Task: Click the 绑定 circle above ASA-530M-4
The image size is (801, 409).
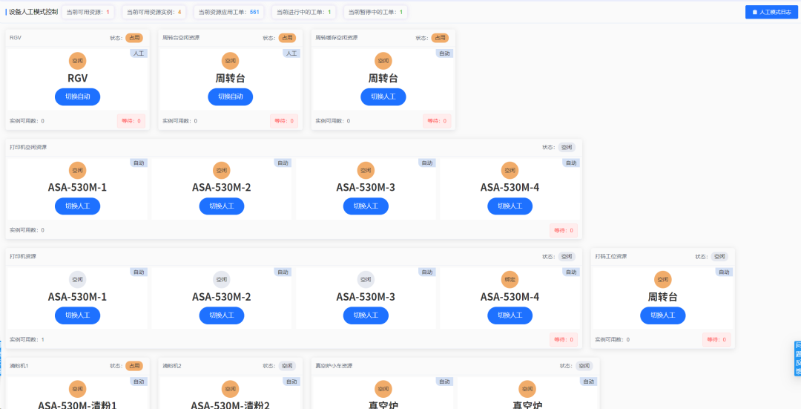Action: (x=510, y=280)
